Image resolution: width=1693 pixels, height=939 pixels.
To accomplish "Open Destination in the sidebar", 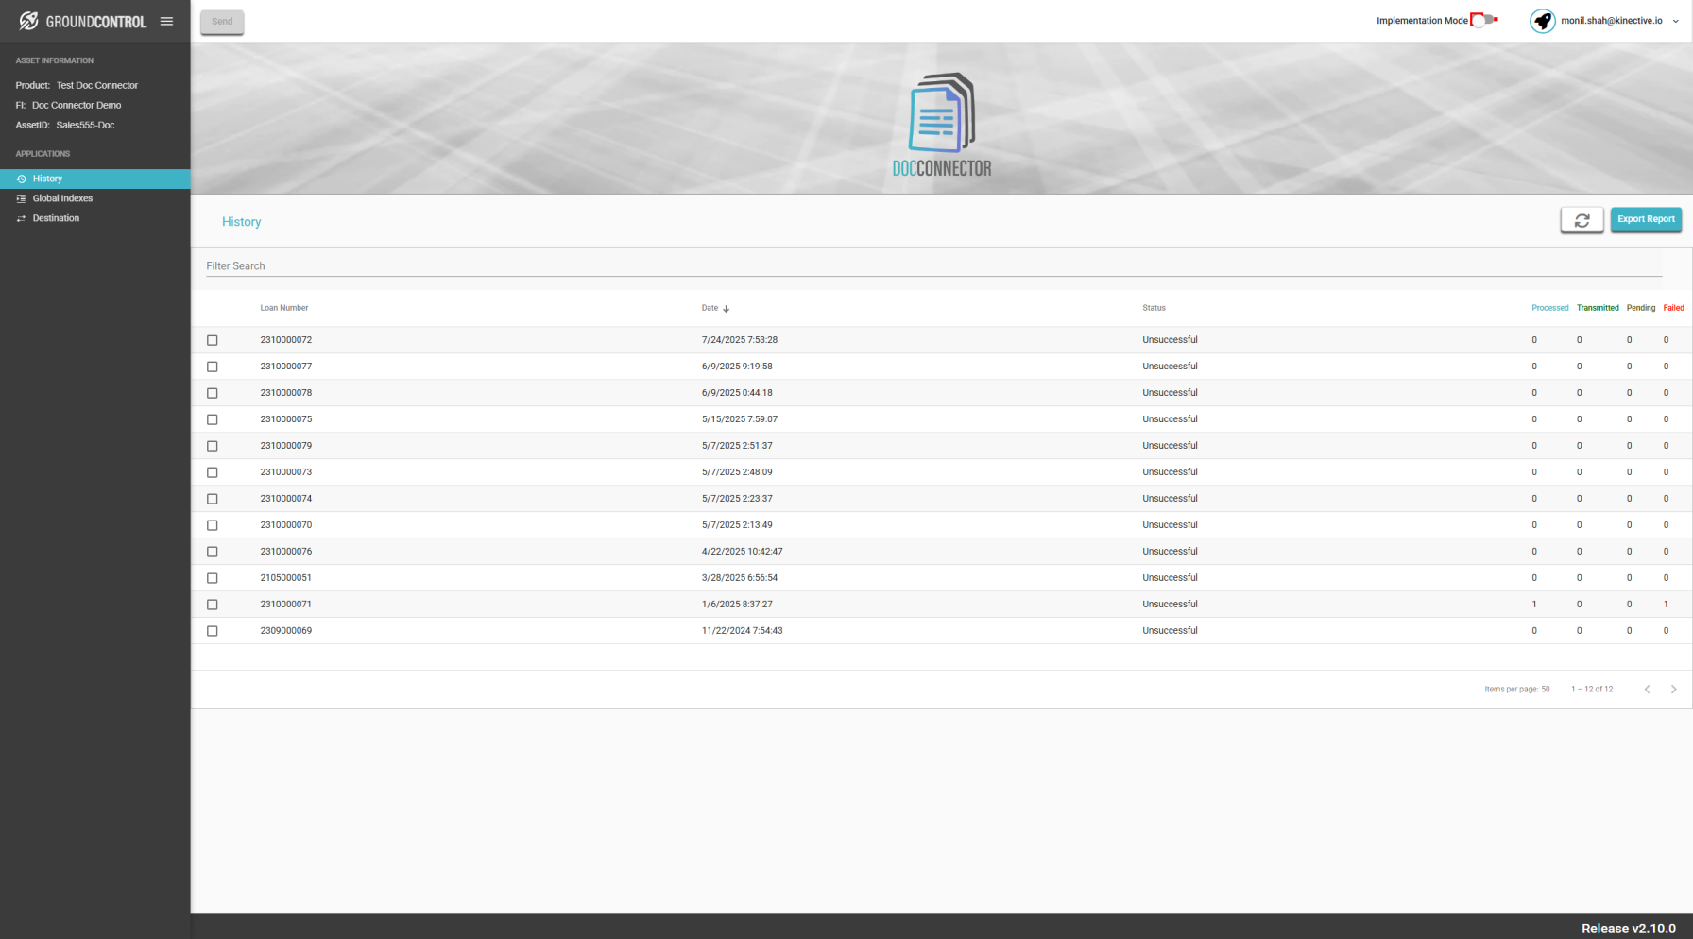I will point(94,218).
